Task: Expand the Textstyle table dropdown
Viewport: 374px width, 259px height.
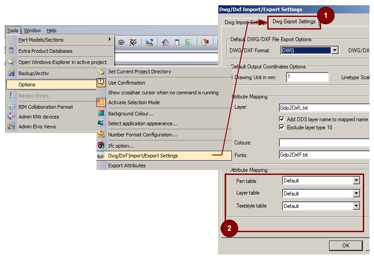Action: tap(357, 206)
